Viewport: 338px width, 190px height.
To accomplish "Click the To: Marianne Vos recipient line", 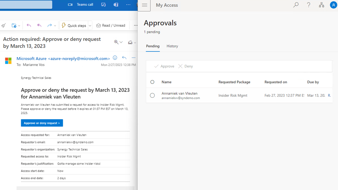I will click(x=30, y=65).
